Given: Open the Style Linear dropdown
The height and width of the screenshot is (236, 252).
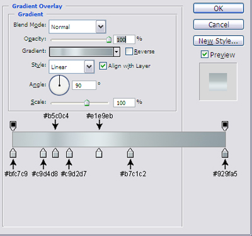Looking at the screenshot, I should (x=71, y=67).
